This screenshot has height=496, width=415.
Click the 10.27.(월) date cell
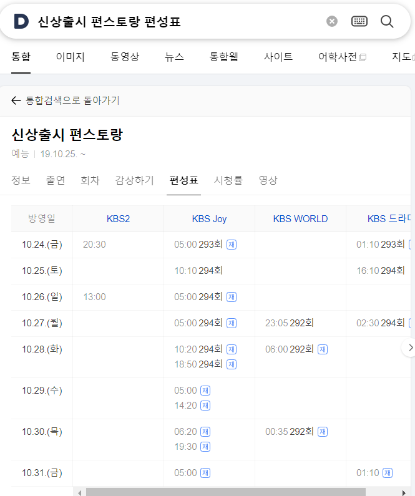[42, 323]
